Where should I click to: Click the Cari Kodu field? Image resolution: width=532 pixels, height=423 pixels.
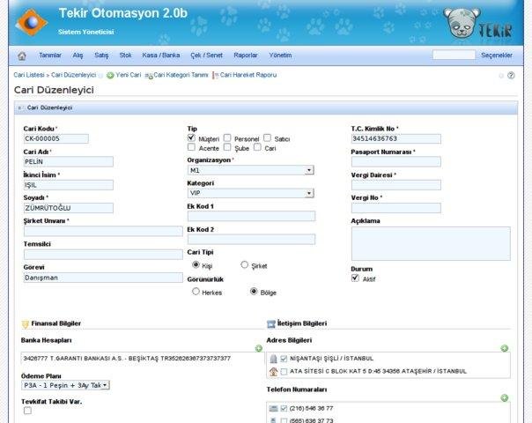pos(56,138)
